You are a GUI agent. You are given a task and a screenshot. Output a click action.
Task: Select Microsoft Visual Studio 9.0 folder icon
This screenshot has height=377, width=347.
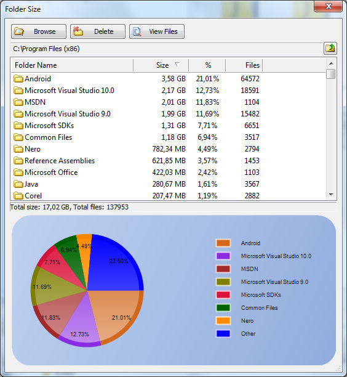(x=18, y=114)
